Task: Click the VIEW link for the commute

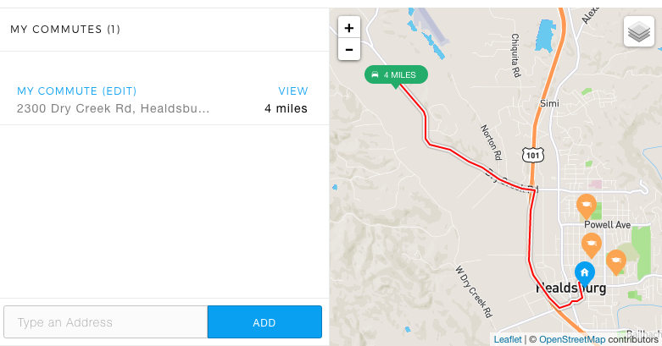Action: pyautogui.click(x=293, y=91)
